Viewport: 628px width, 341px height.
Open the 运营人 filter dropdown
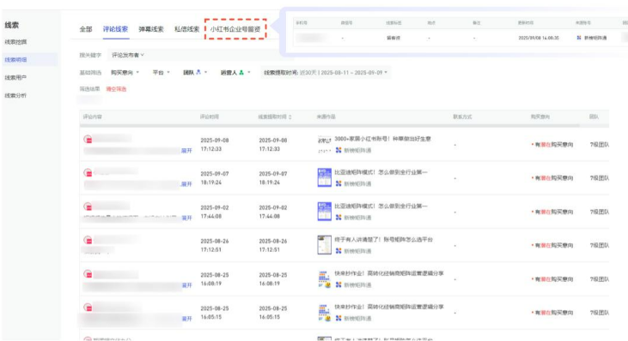click(235, 73)
